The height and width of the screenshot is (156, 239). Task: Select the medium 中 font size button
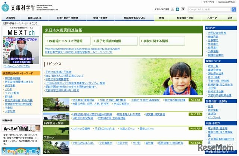click(177, 9)
